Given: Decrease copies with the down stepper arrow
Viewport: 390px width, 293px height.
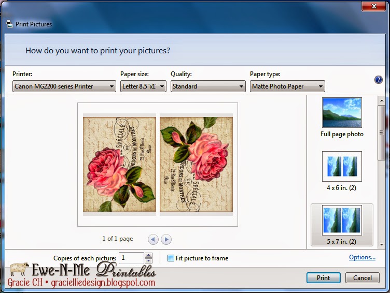Looking at the screenshot, I should tap(149, 261).
